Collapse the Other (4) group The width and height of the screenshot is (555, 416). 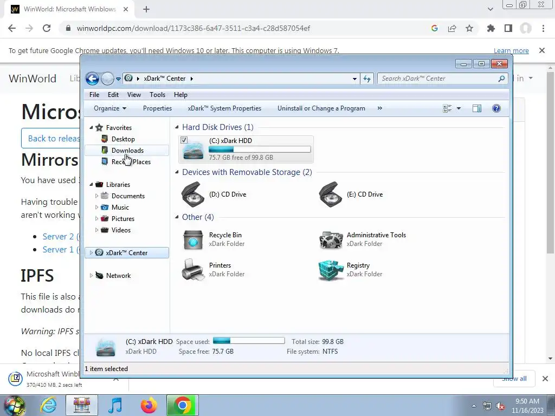[177, 217]
